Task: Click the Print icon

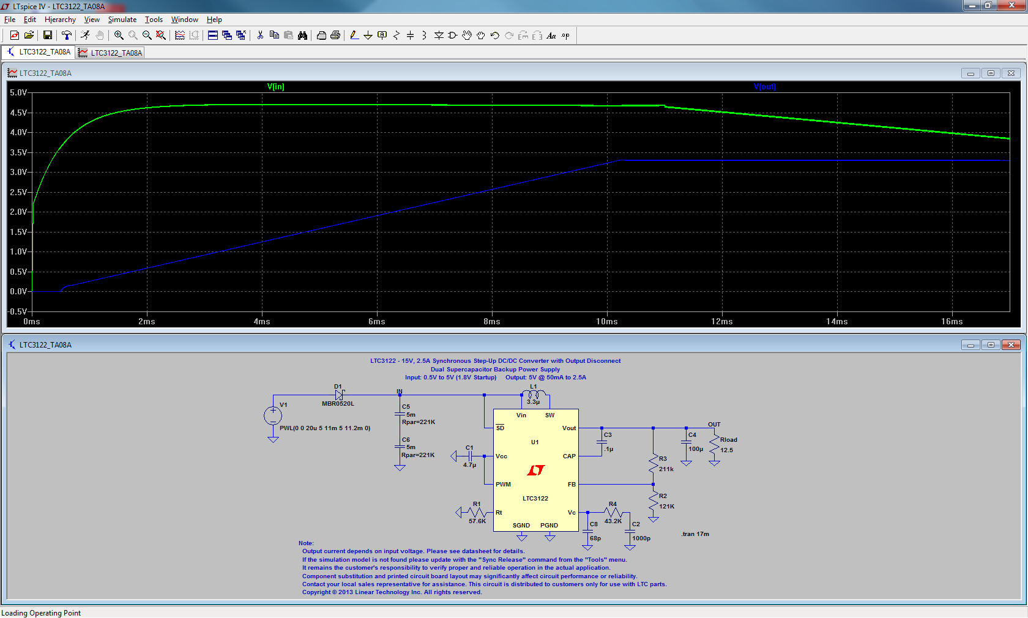Action: pos(335,35)
